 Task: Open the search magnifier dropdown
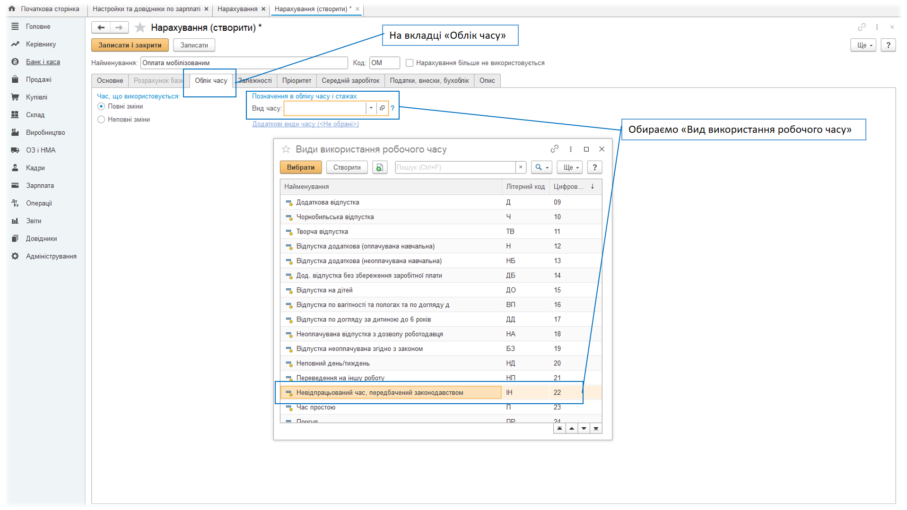541,167
